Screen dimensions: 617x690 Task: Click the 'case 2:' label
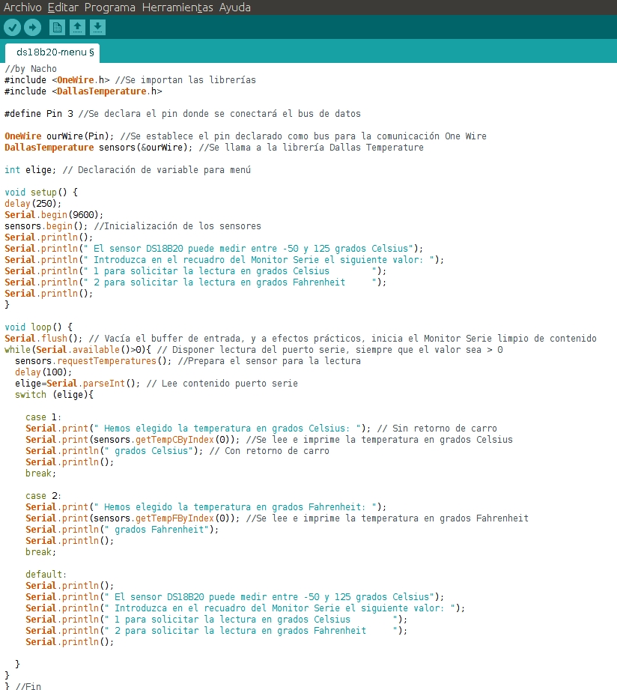pyautogui.click(x=43, y=495)
